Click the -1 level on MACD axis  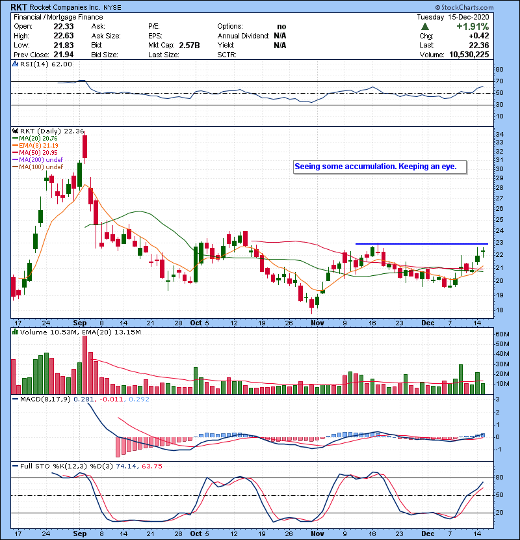point(499,450)
